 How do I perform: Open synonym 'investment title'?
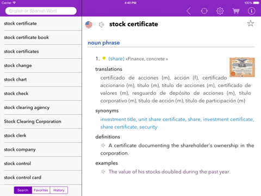tap(118, 119)
